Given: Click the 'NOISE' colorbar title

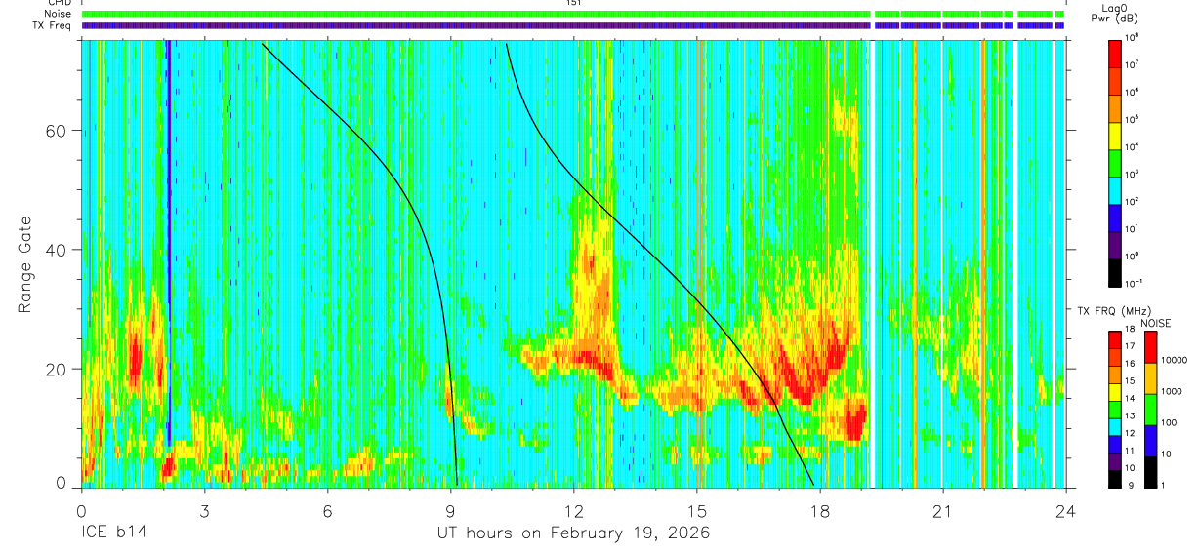Looking at the screenshot, I should click(x=1154, y=323).
